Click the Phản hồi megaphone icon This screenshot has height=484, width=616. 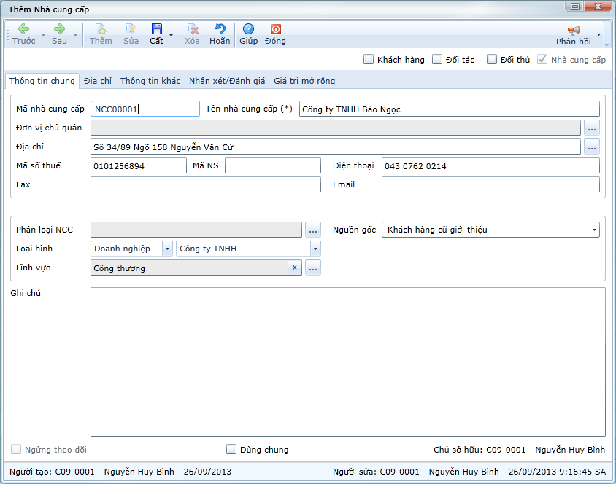pyautogui.click(x=573, y=30)
